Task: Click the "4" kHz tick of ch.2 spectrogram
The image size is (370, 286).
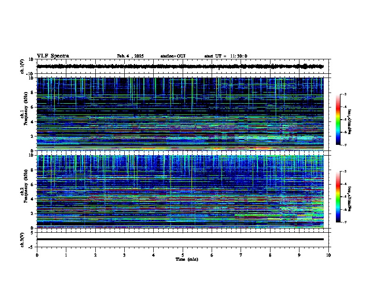Action: (32, 199)
